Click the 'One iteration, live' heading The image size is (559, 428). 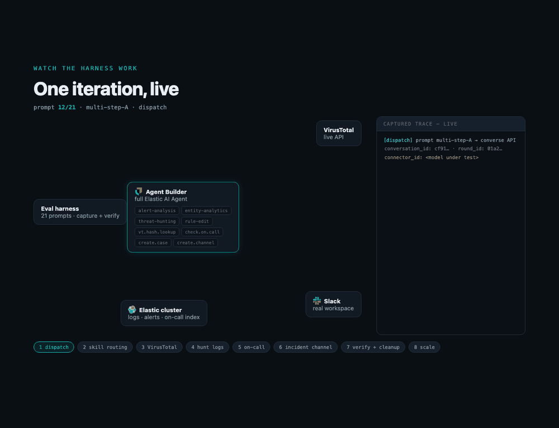(106, 89)
